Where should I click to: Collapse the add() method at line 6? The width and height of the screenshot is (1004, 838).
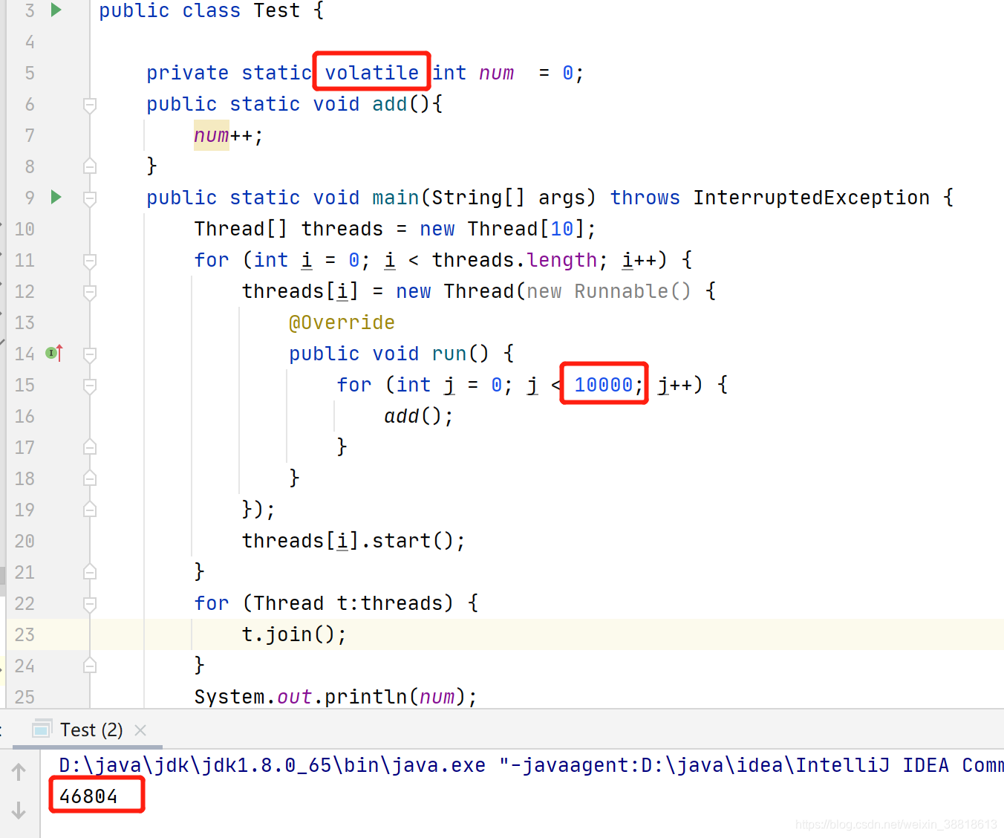click(x=90, y=105)
